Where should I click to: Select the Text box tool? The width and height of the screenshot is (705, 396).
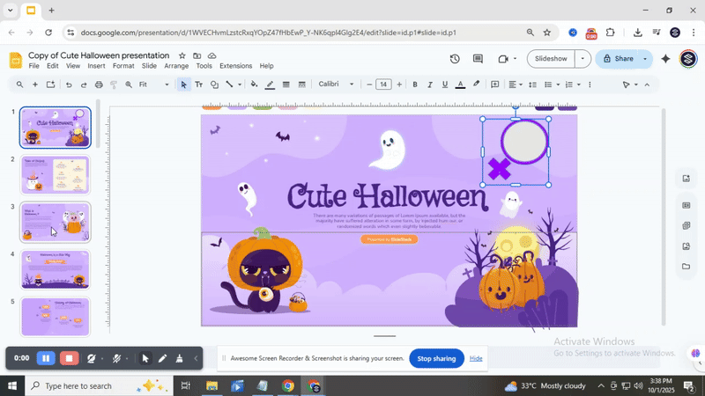point(198,84)
